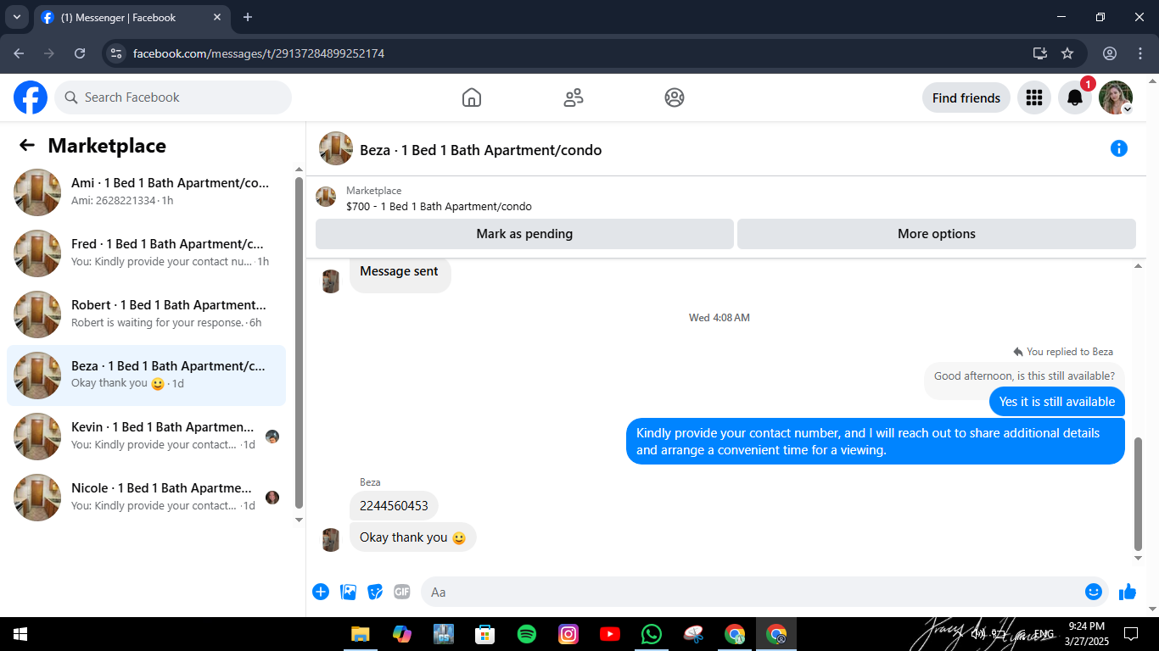Open the sticker picker icon

[375, 592]
